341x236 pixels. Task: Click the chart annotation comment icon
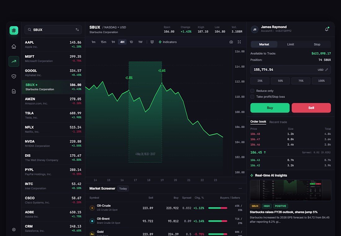tap(152, 42)
